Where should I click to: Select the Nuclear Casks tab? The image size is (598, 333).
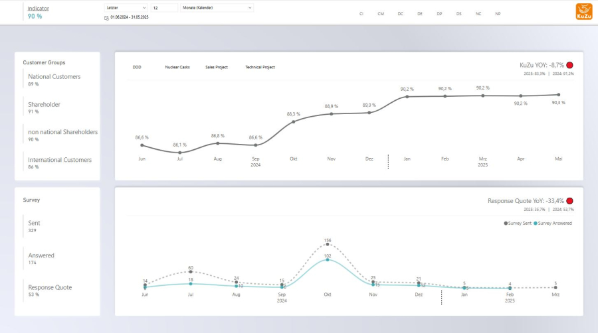coord(177,67)
